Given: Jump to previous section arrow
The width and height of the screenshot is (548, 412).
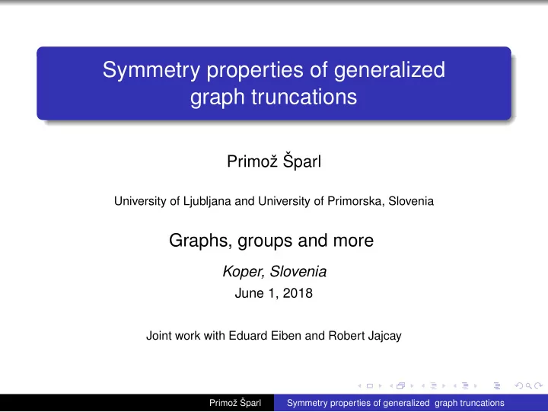Looking at the screenshot, I should coord(455,386).
